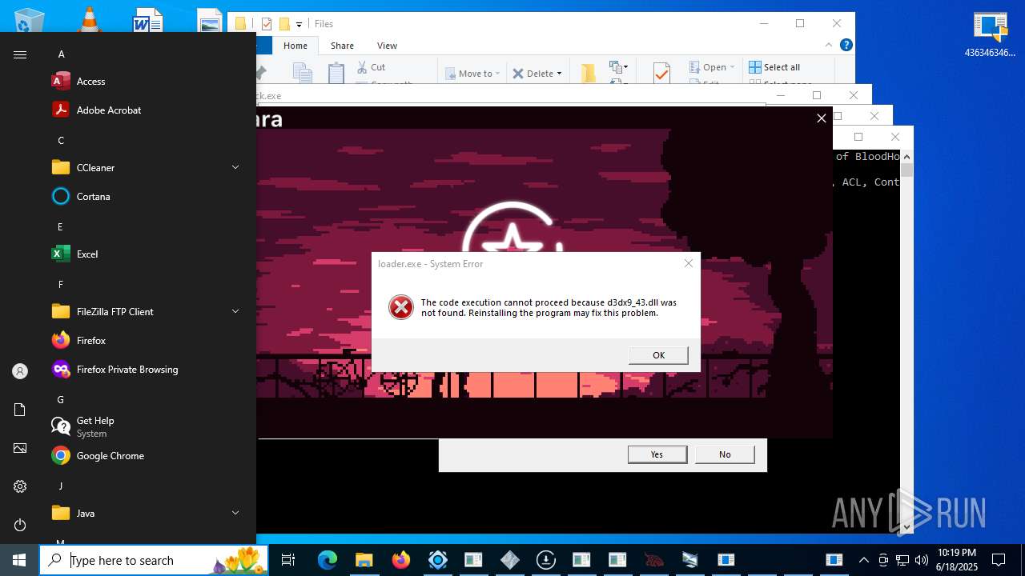Click the Properties checkmark ribbon icon
This screenshot has height=576, width=1025.
point(661,73)
